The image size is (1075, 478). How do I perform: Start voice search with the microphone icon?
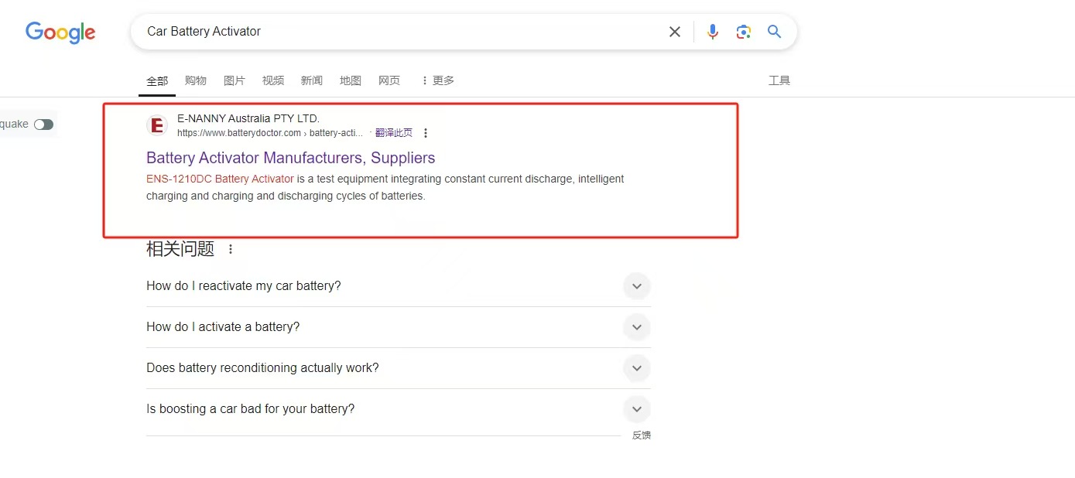[x=713, y=32]
